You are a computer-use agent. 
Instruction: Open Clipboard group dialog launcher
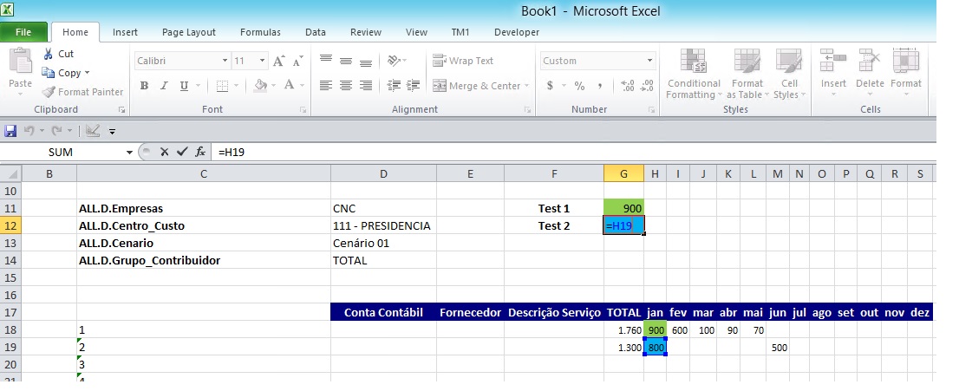click(121, 110)
